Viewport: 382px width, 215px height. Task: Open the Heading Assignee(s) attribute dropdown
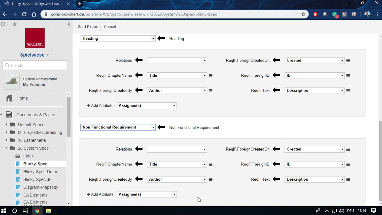(x=147, y=106)
